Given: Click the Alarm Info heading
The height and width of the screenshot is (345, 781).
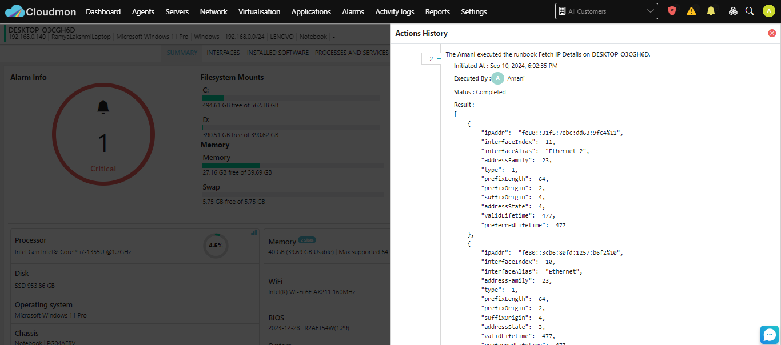Looking at the screenshot, I should coord(29,77).
